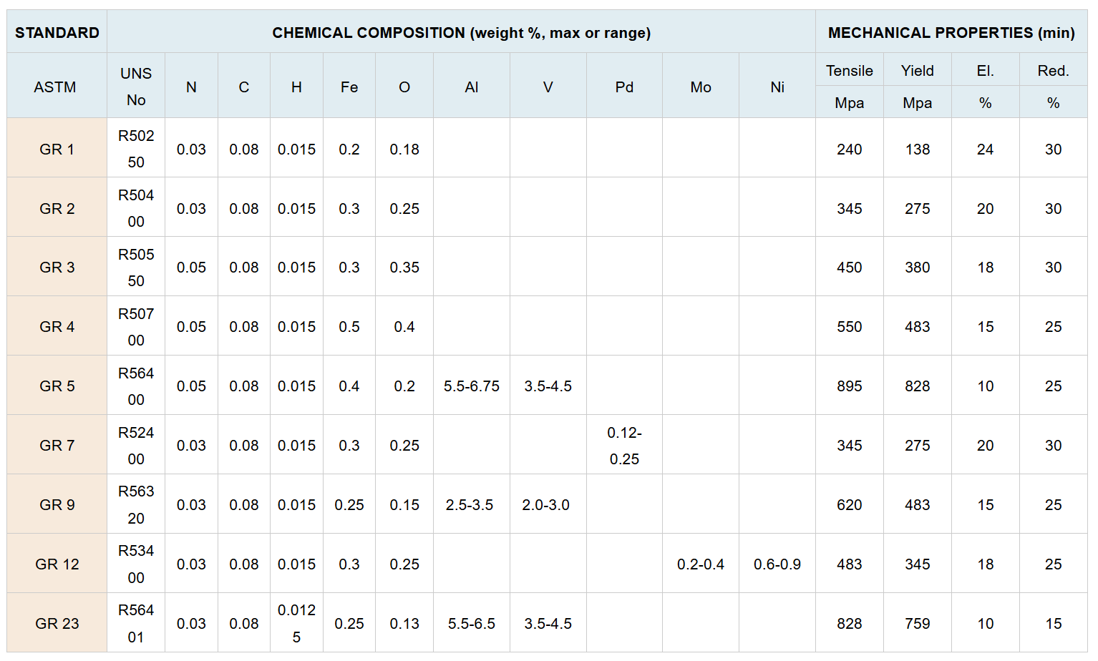The height and width of the screenshot is (661, 1098).
Task: Click the 0.2-0.4 molybdenum value cell
Action: coord(701,564)
